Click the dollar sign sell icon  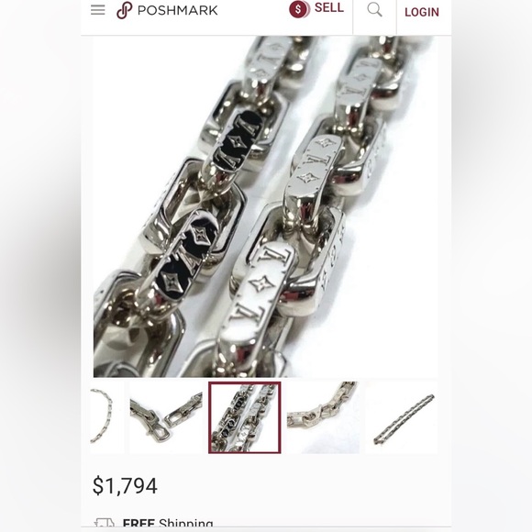click(x=299, y=9)
